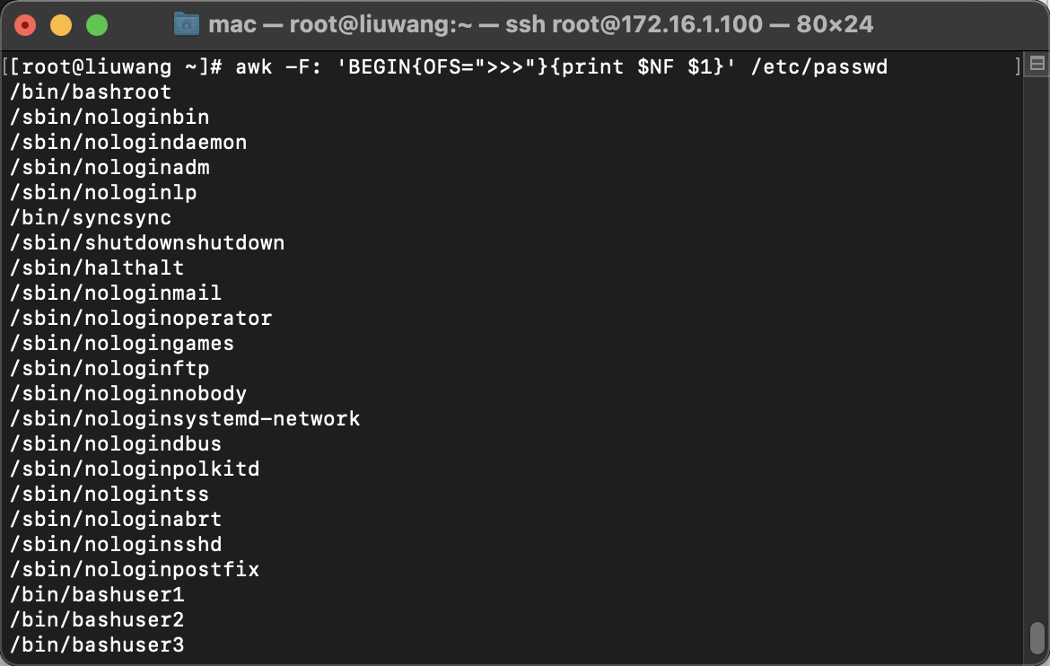Click the '/sbin/shutdownshutdown' output line
The height and width of the screenshot is (666, 1050).
tap(147, 242)
